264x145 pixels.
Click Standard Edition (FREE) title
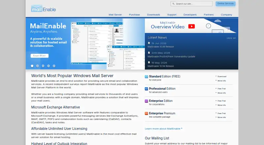tap(164, 76)
